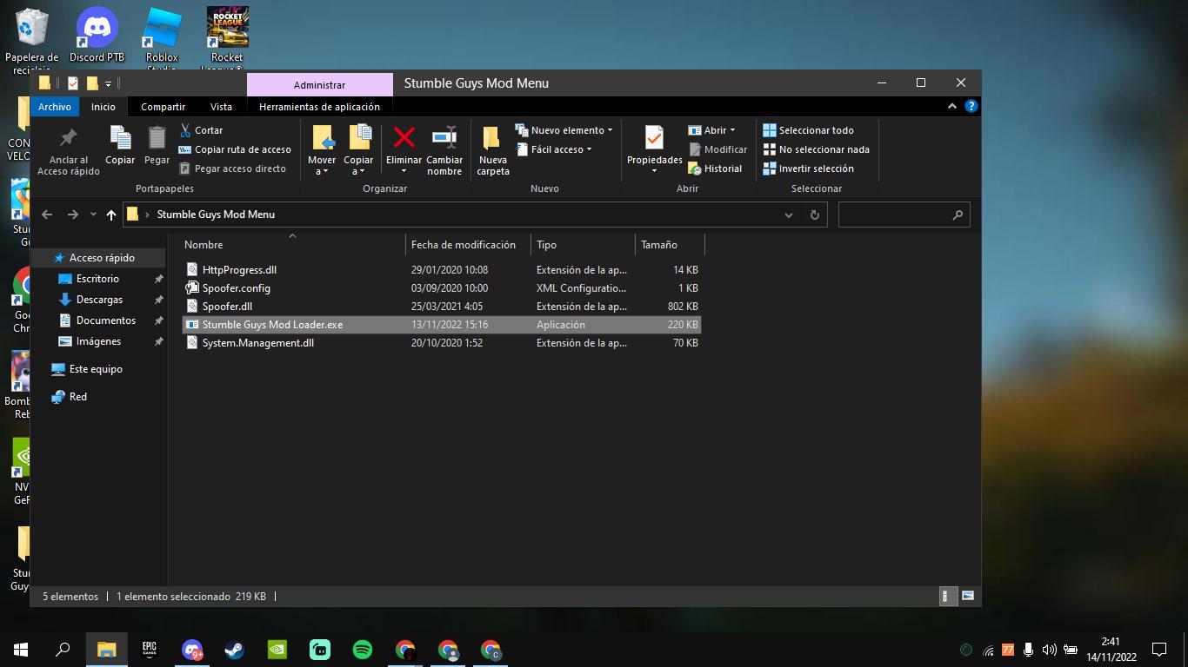Click the help question mark icon
1188x667 pixels.
pyautogui.click(x=971, y=107)
